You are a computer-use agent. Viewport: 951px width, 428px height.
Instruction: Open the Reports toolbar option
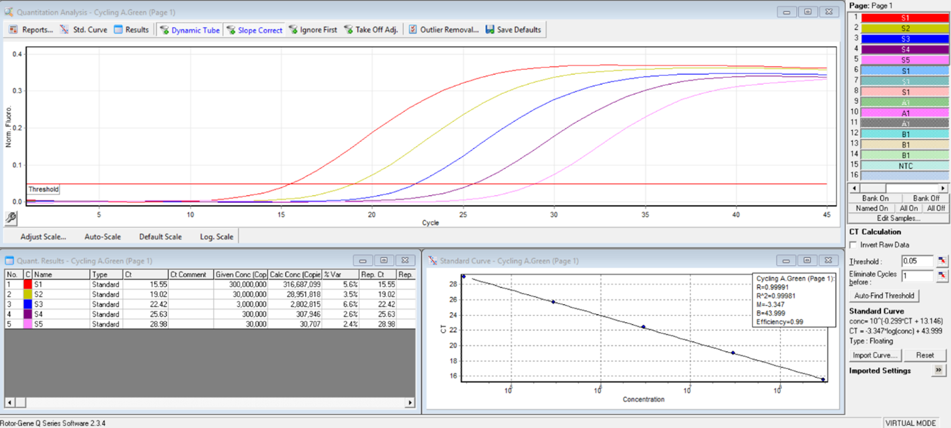click(x=31, y=30)
